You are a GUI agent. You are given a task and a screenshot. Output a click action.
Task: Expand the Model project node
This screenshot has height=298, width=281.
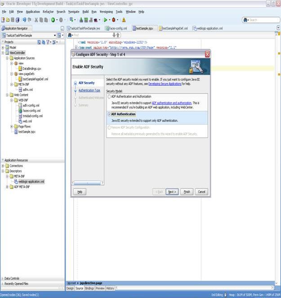point(3,48)
